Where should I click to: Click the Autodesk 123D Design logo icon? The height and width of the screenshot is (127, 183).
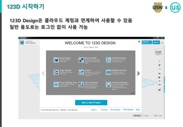(22, 42)
